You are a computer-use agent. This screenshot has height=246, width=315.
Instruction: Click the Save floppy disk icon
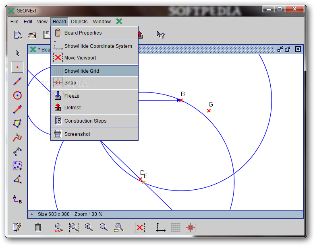coord(47,35)
